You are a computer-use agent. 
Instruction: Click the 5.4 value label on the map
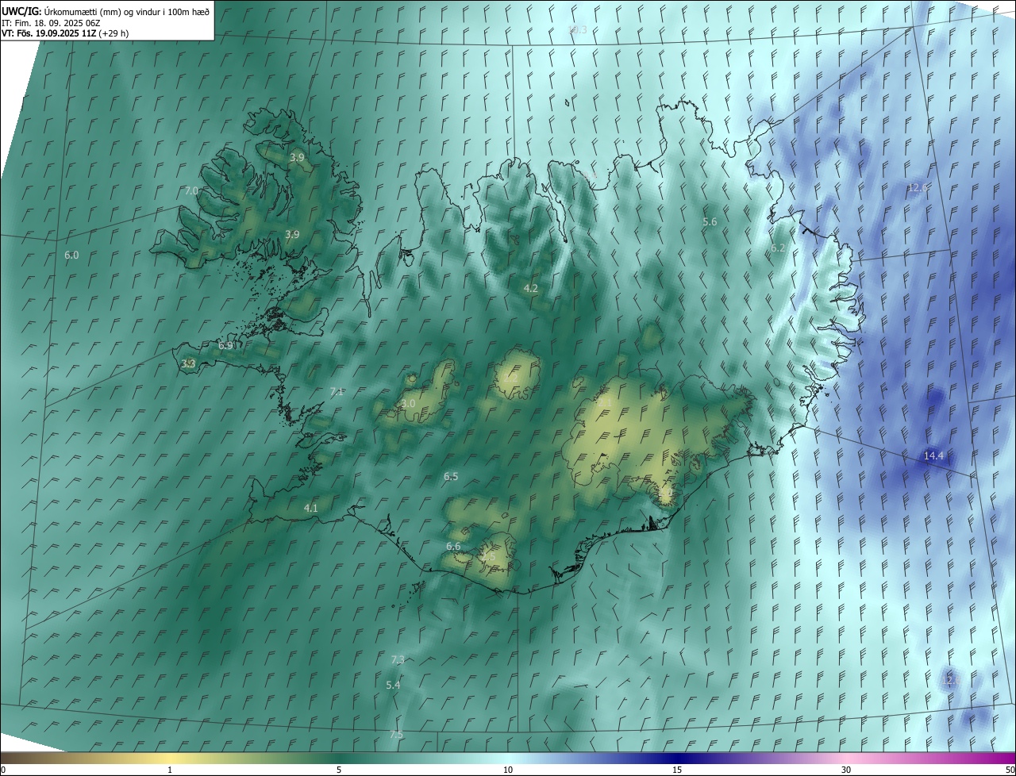click(x=393, y=685)
